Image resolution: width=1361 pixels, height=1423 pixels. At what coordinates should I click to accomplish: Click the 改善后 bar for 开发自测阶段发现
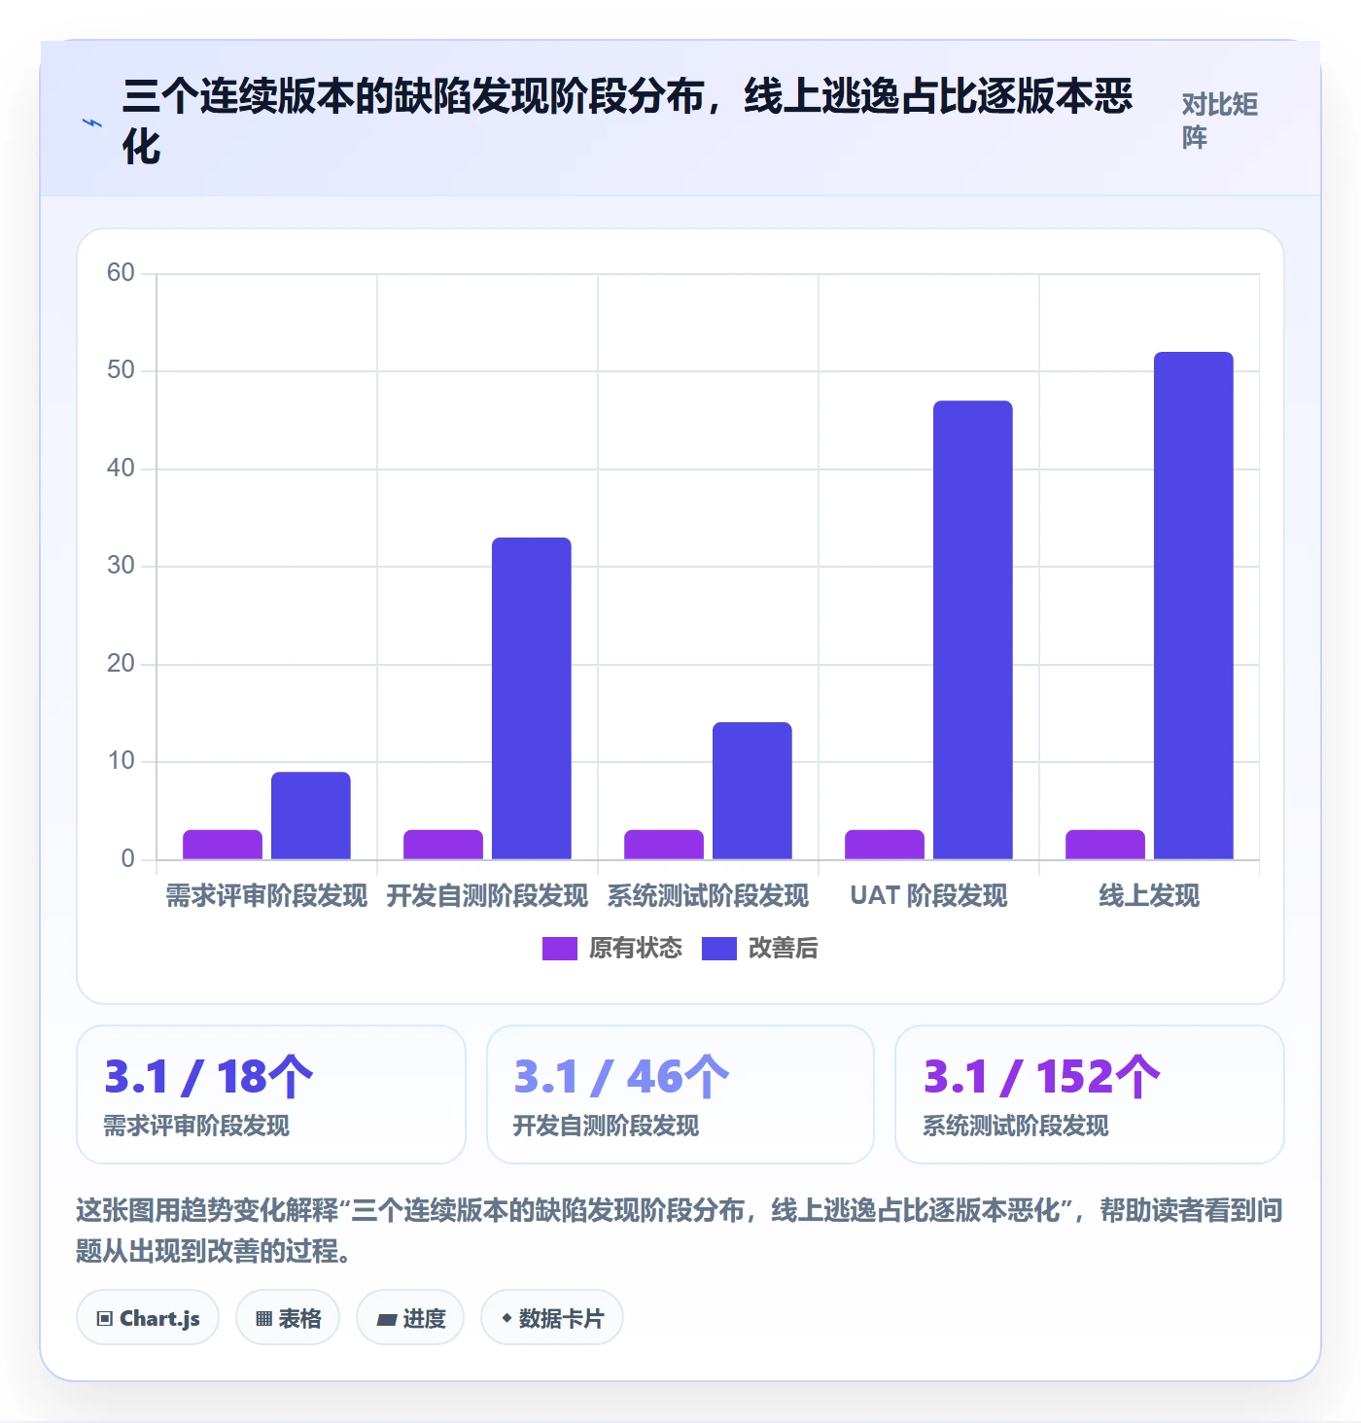click(x=532, y=698)
